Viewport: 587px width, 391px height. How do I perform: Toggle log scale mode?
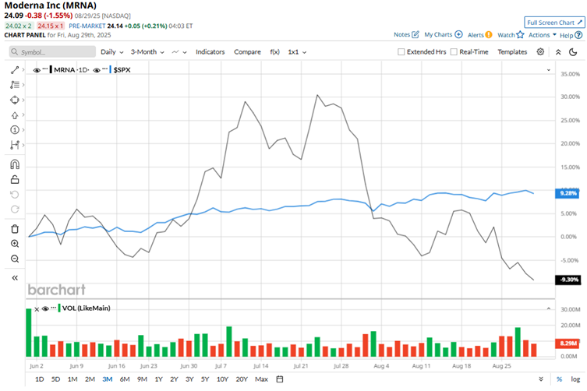point(575,379)
